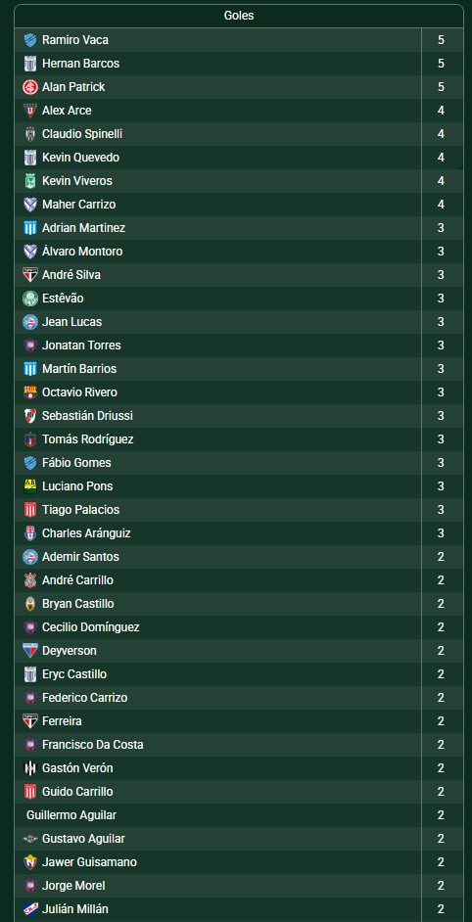Click the Goles table header
The height and width of the screenshot is (922, 472).
click(239, 16)
